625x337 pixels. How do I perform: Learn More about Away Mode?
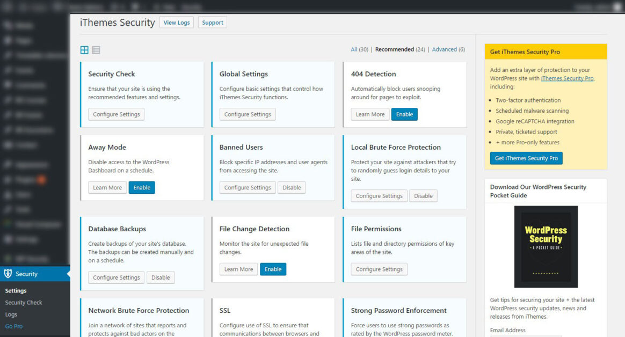[107, 188]
